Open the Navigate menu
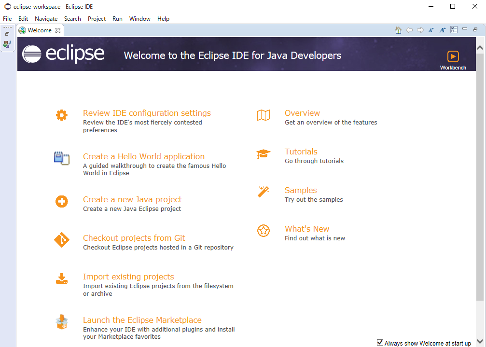The height and width of the screenshot is (347, 486). tap(46, 19)
